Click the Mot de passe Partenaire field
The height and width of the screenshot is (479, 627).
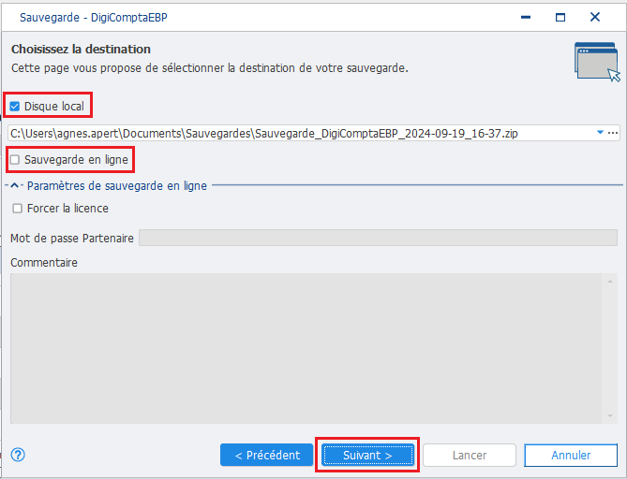tap(378, 238)
